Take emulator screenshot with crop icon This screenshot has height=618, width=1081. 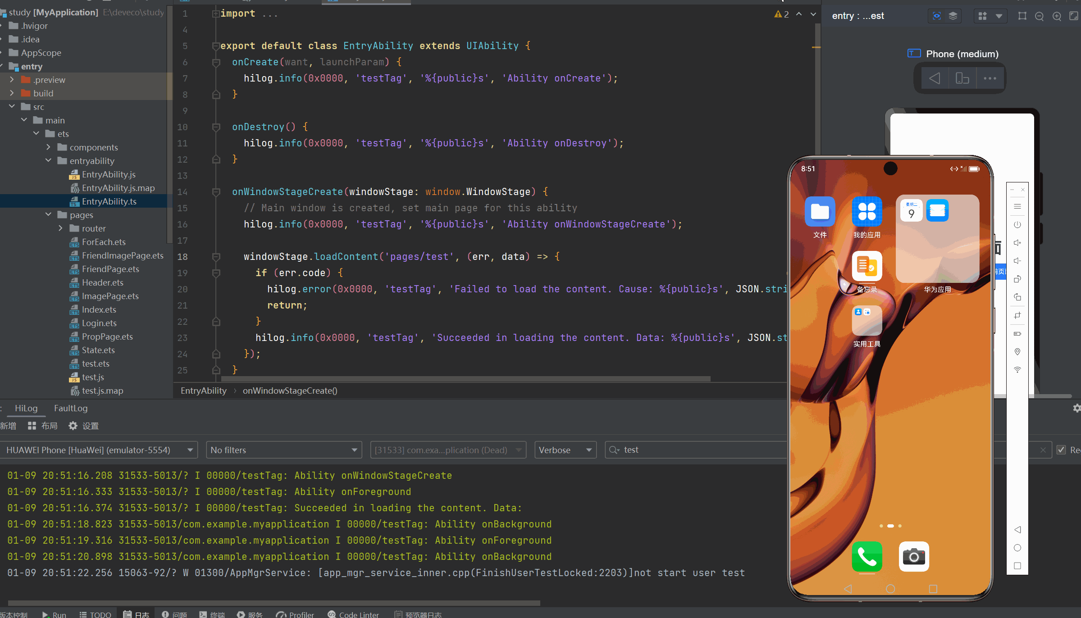(1017, 315)
